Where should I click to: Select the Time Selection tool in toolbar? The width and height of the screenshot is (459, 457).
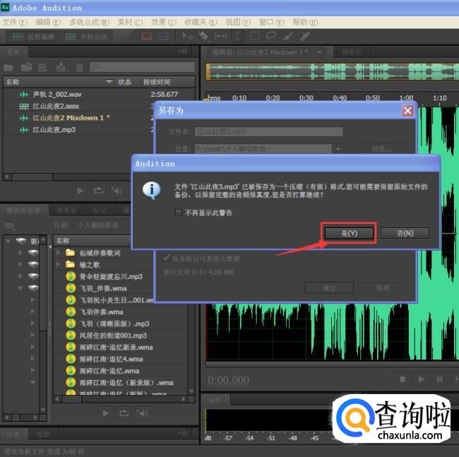[237, 36]
